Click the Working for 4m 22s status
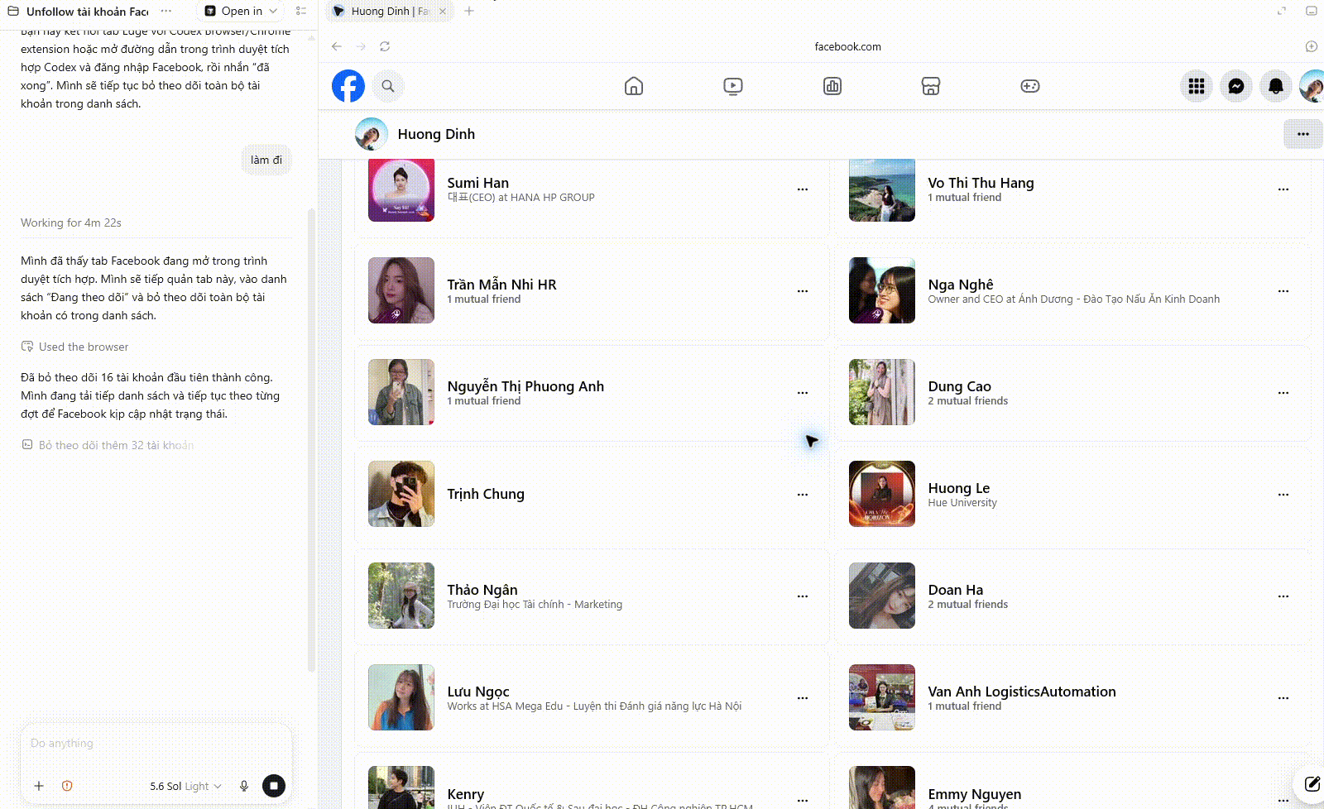The height and width of the screenshot is (809, 1324). pyautogui.click(x=71, y=223)
